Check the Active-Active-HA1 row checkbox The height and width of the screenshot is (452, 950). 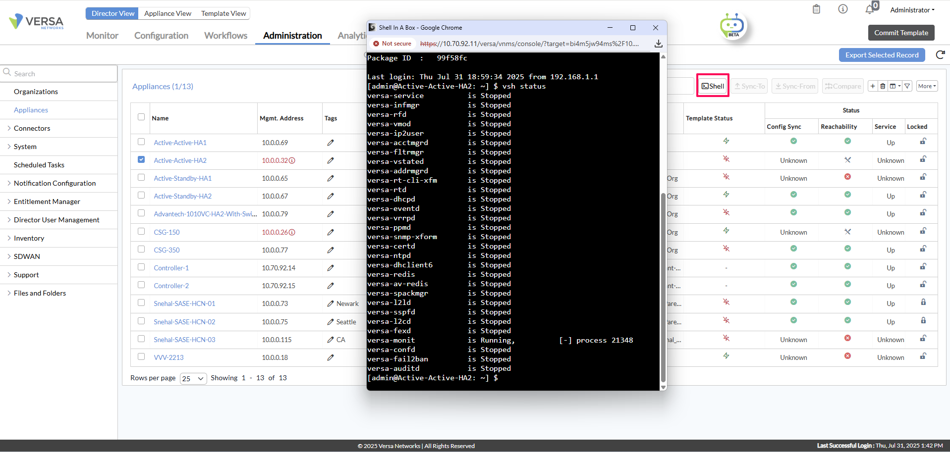click(141, 142)
